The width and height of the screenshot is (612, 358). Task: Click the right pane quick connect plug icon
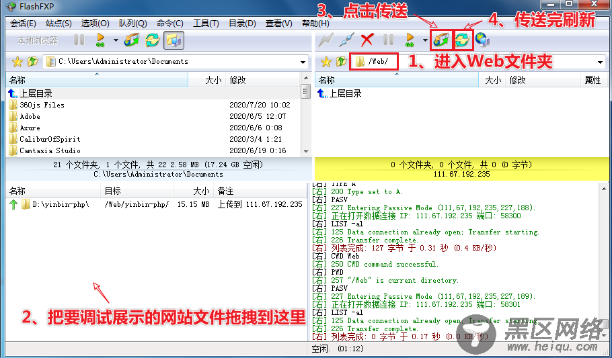click(346, 40)
